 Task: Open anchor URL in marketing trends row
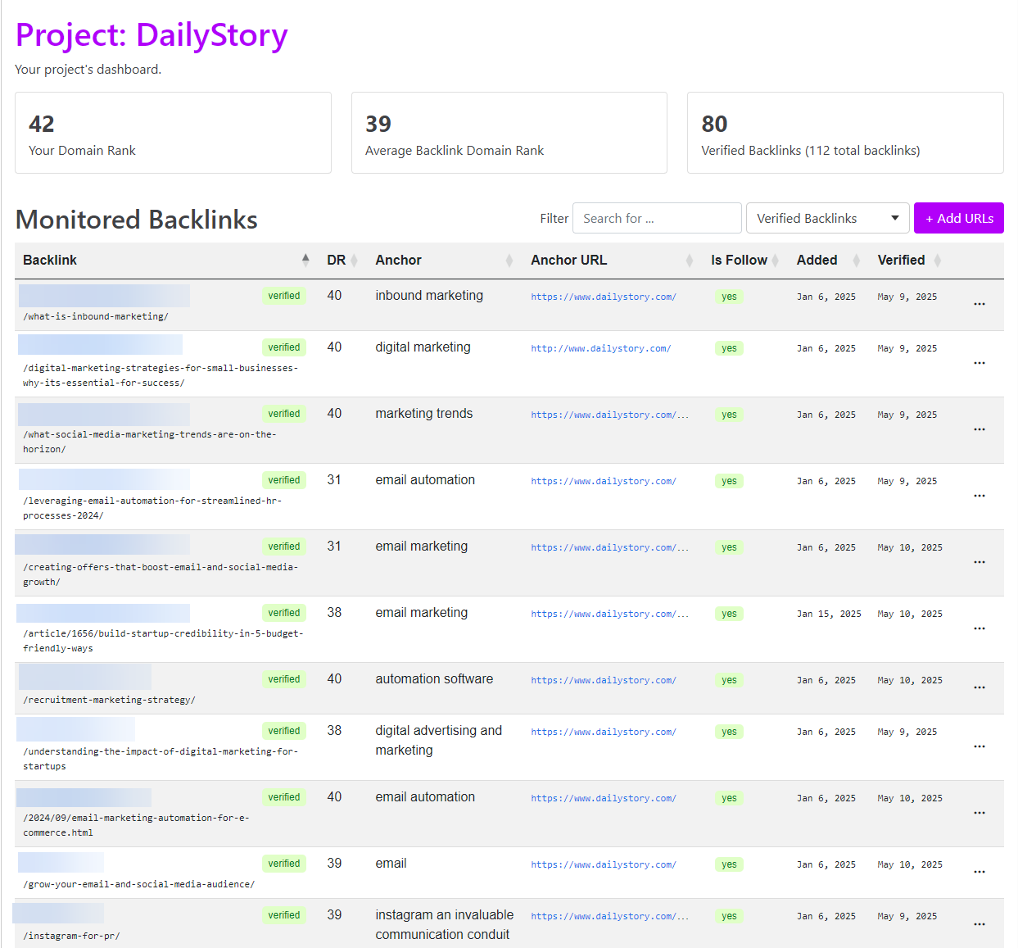609,415
